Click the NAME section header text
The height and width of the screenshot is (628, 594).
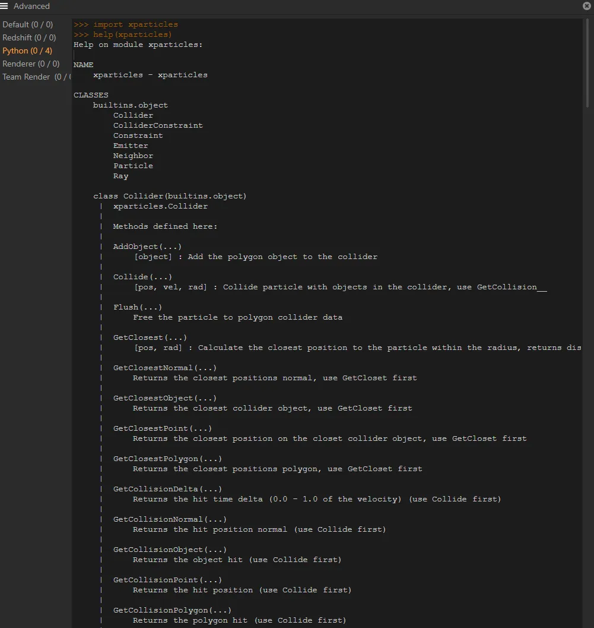pos(83,64)
